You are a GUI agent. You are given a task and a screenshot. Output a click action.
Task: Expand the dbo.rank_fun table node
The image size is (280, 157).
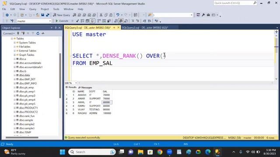pos(14,116)
